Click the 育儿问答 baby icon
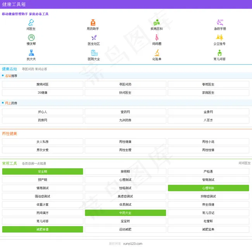The image size is (252, 247). (219, 53)
